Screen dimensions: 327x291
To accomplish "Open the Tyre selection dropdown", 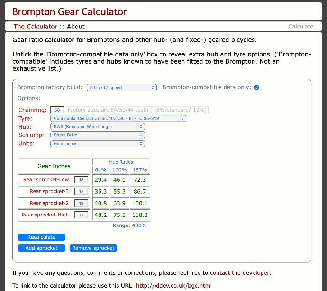I will (x=118, y=119).
